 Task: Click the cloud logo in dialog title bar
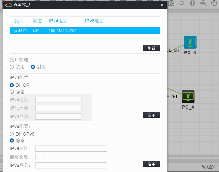click(x=9, y=5)
